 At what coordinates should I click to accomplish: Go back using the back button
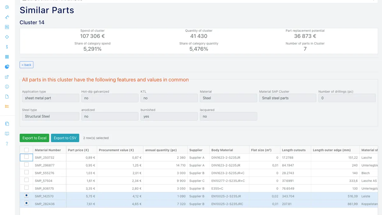coord(26,65)
